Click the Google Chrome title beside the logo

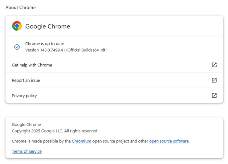48,26
